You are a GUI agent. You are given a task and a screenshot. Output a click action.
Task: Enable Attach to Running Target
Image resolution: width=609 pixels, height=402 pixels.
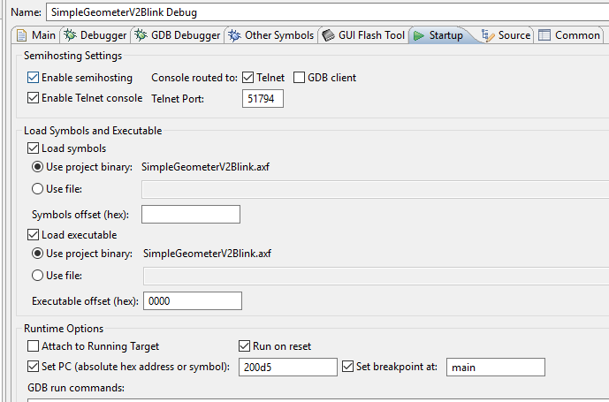coord(34,346)
